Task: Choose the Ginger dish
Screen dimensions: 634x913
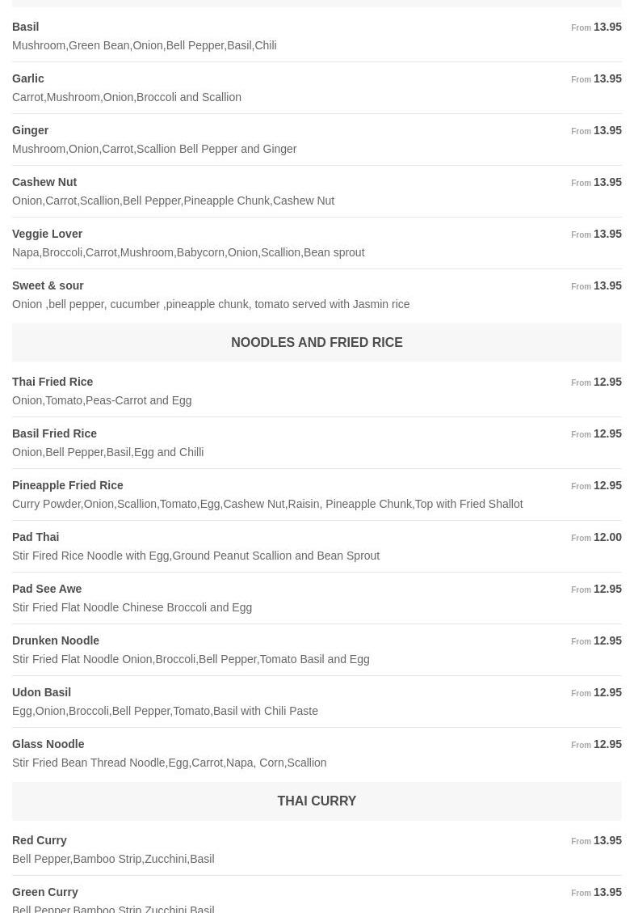Action: [31, 130]
